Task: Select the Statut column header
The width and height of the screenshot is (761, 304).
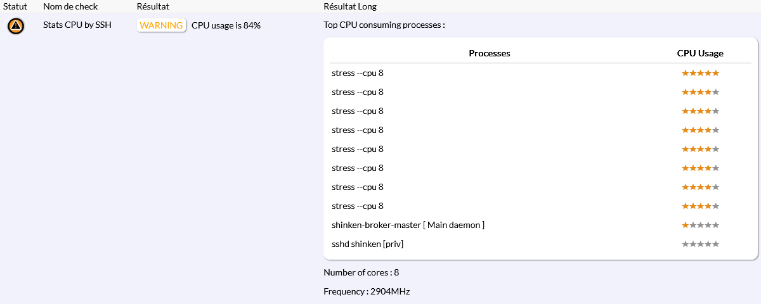Action: 15,6
